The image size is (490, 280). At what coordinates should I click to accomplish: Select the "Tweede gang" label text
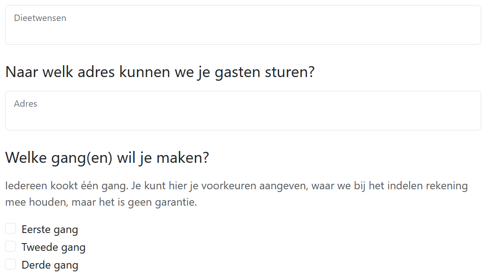[53, 247]
